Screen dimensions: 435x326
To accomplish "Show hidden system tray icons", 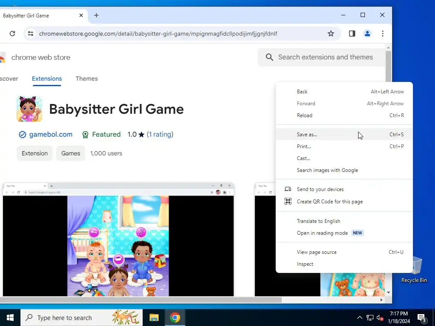I will coord(359,318).
